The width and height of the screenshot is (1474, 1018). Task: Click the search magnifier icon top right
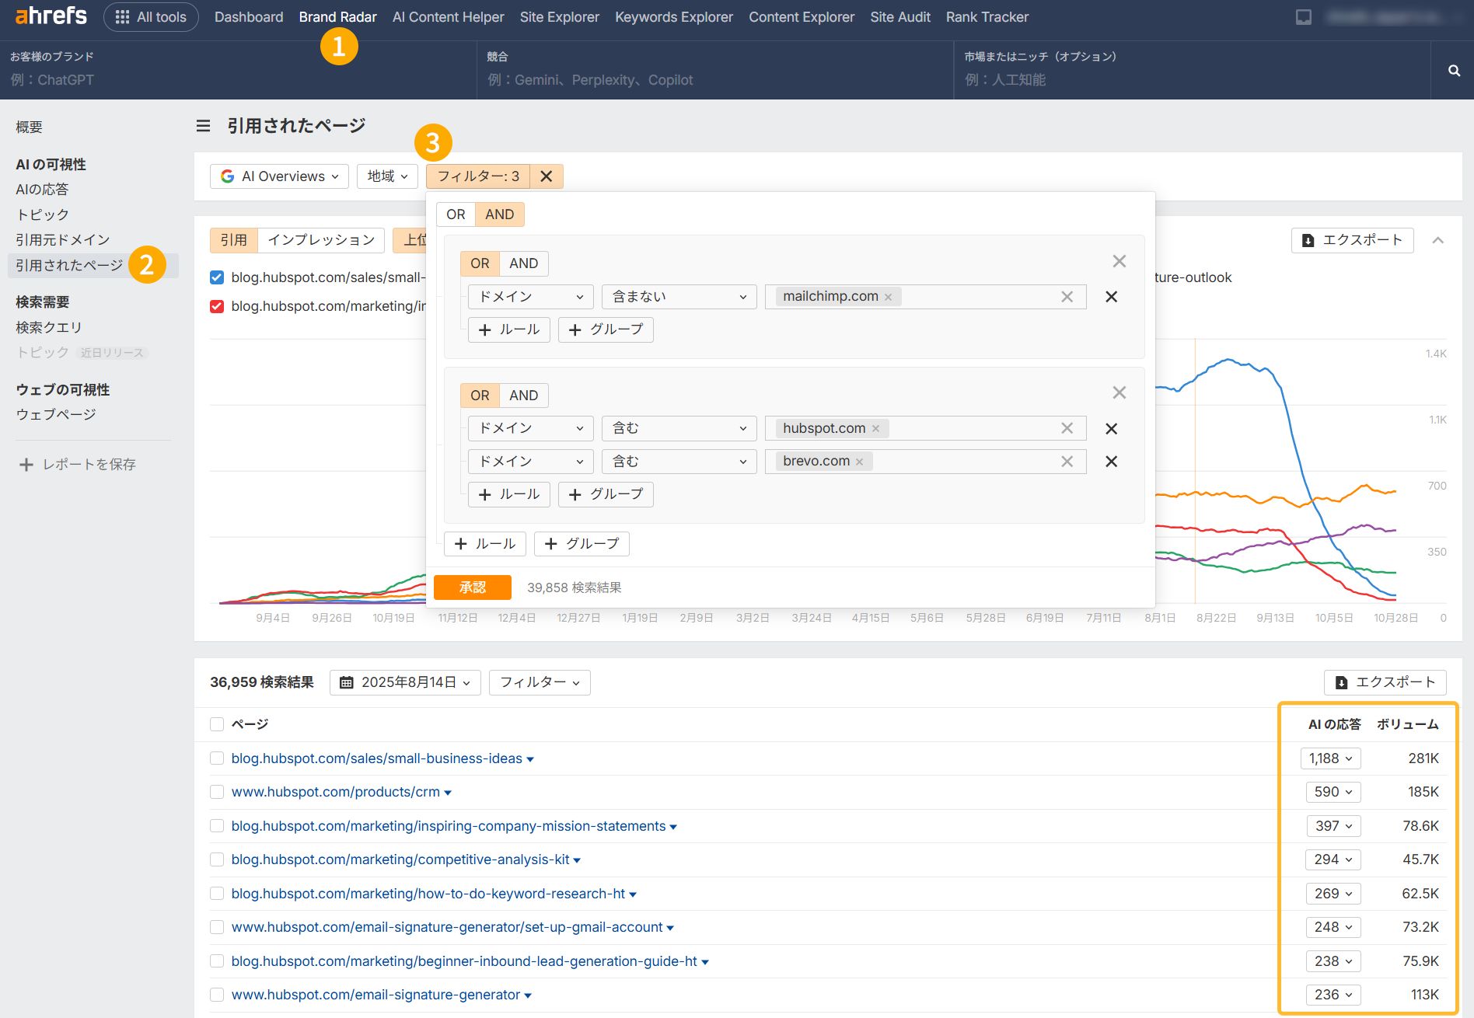pyautogui.click(x=1454, y=70)
